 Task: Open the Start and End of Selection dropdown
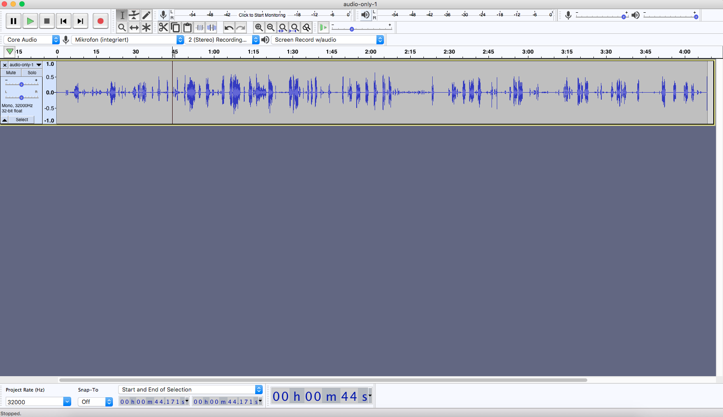click(190, 389)
